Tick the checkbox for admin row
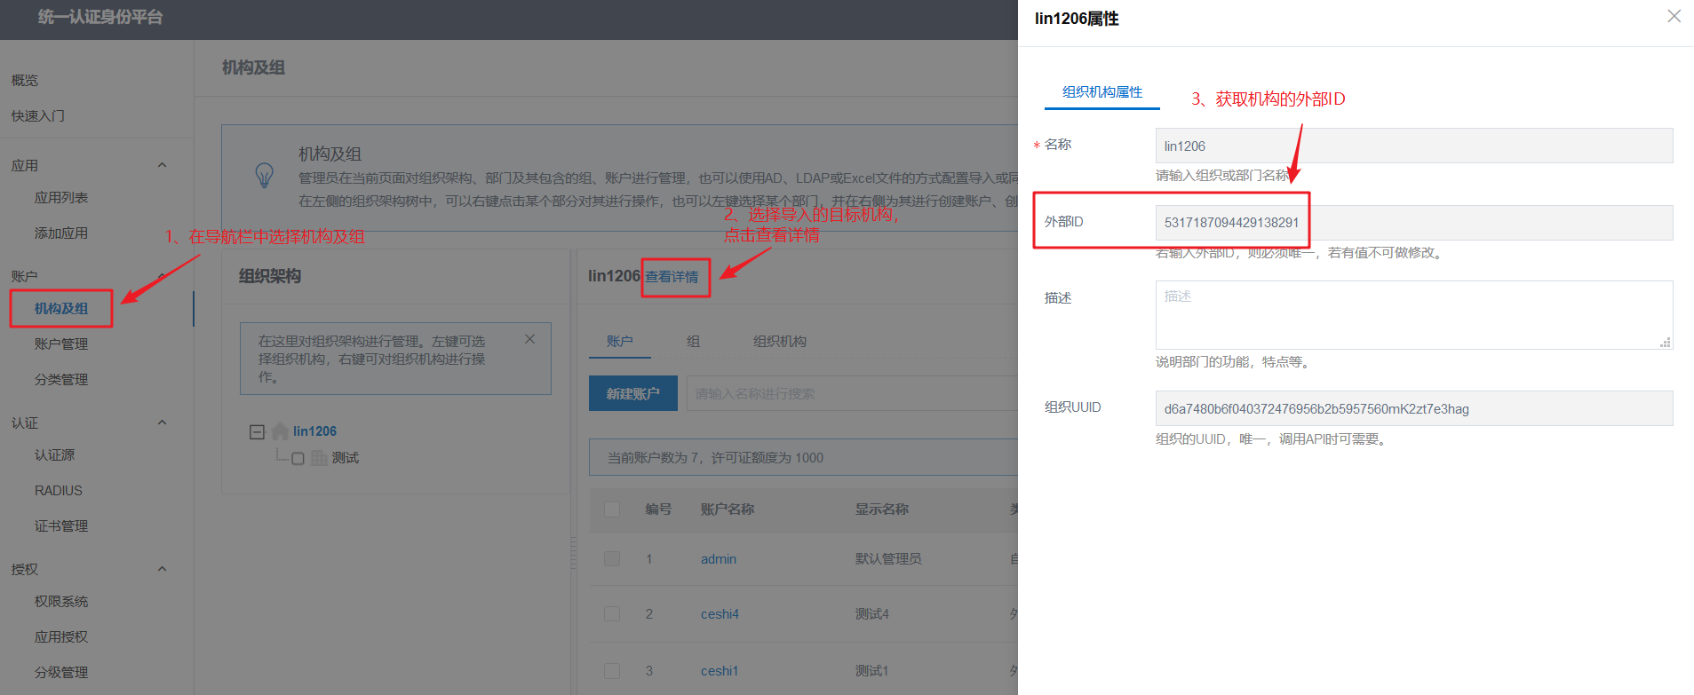Screen dimensions: 1694x695 click(x=612, y=559)
